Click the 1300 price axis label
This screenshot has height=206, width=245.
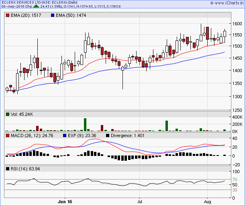click(x=237, y=97)
